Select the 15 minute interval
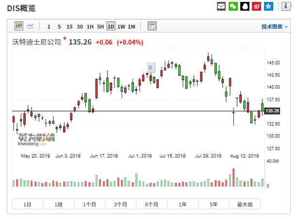This screenshot has width=298, height=219. 69,27
